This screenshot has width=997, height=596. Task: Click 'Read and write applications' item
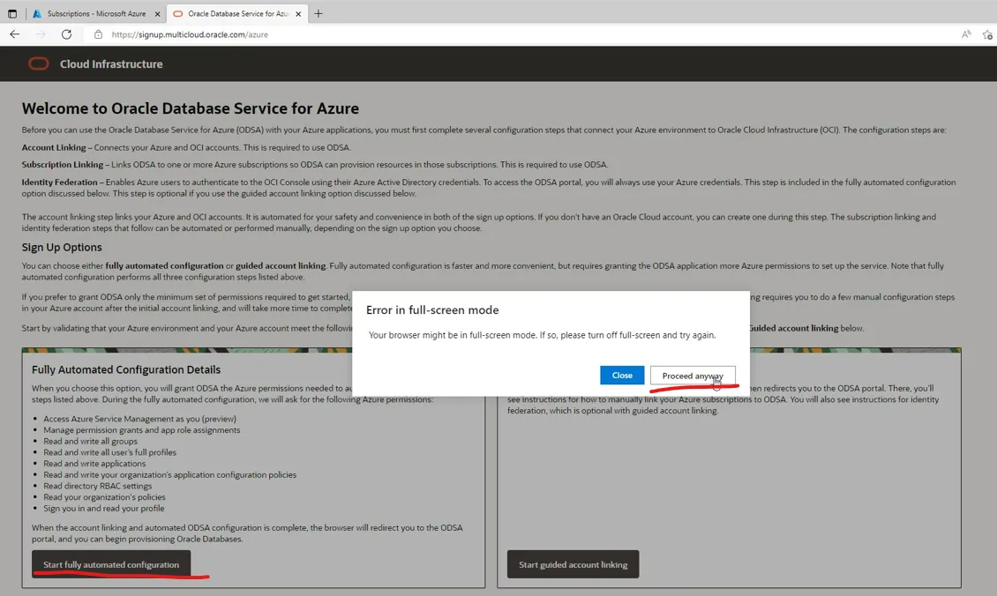[x=94, y=463]
